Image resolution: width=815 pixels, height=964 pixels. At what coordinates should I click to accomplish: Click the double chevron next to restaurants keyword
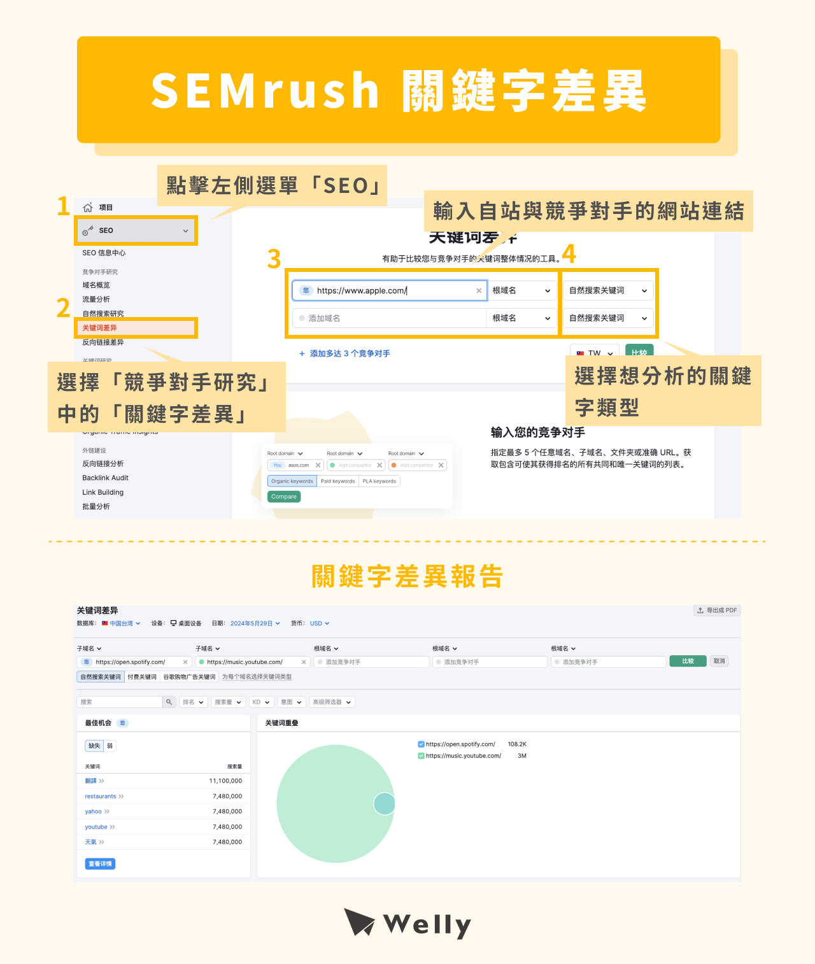[122, 797]
